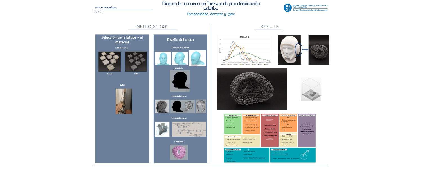Open the compression test machine photo

124,101
